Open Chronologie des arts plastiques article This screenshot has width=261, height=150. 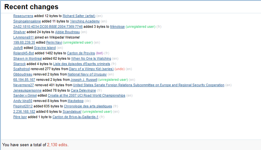coord(88,106)
